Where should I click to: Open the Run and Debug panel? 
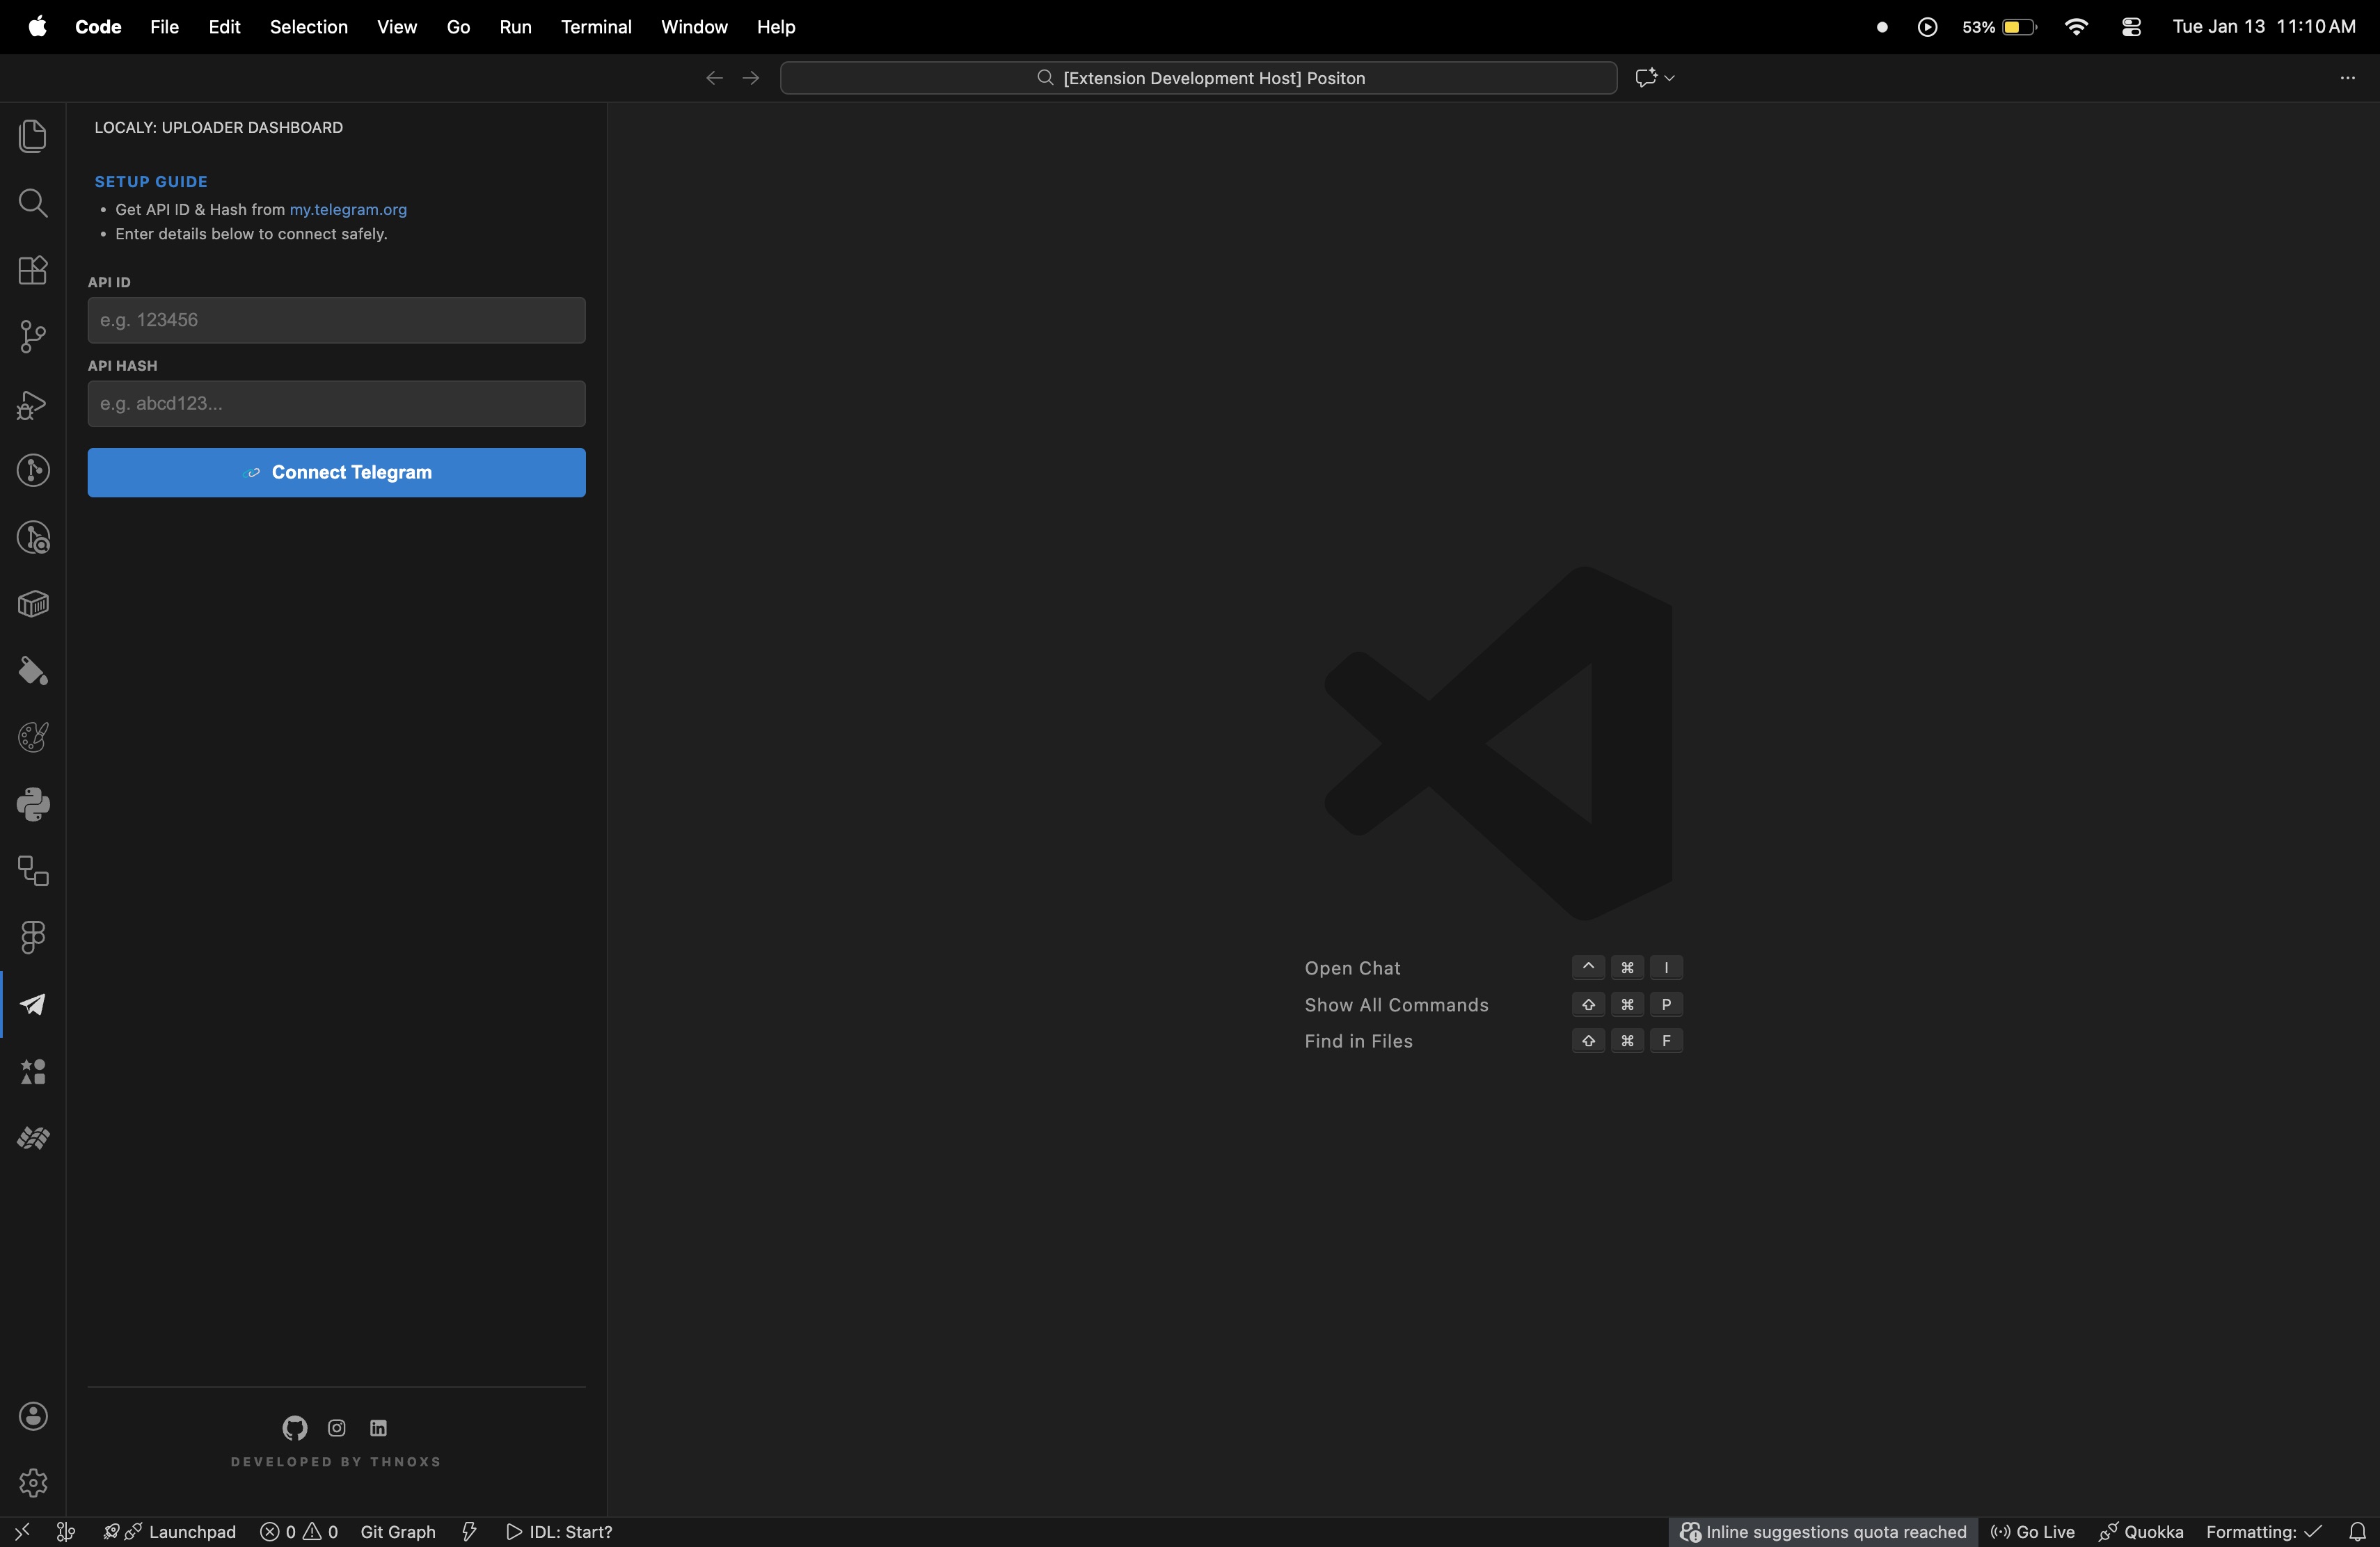(33, 405)
